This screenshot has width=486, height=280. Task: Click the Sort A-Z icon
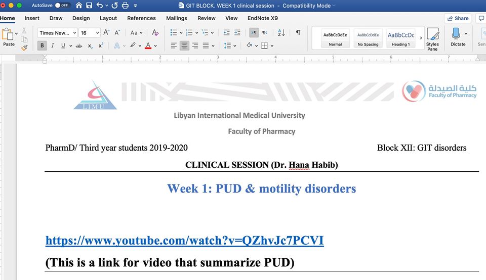coord(281,33)
